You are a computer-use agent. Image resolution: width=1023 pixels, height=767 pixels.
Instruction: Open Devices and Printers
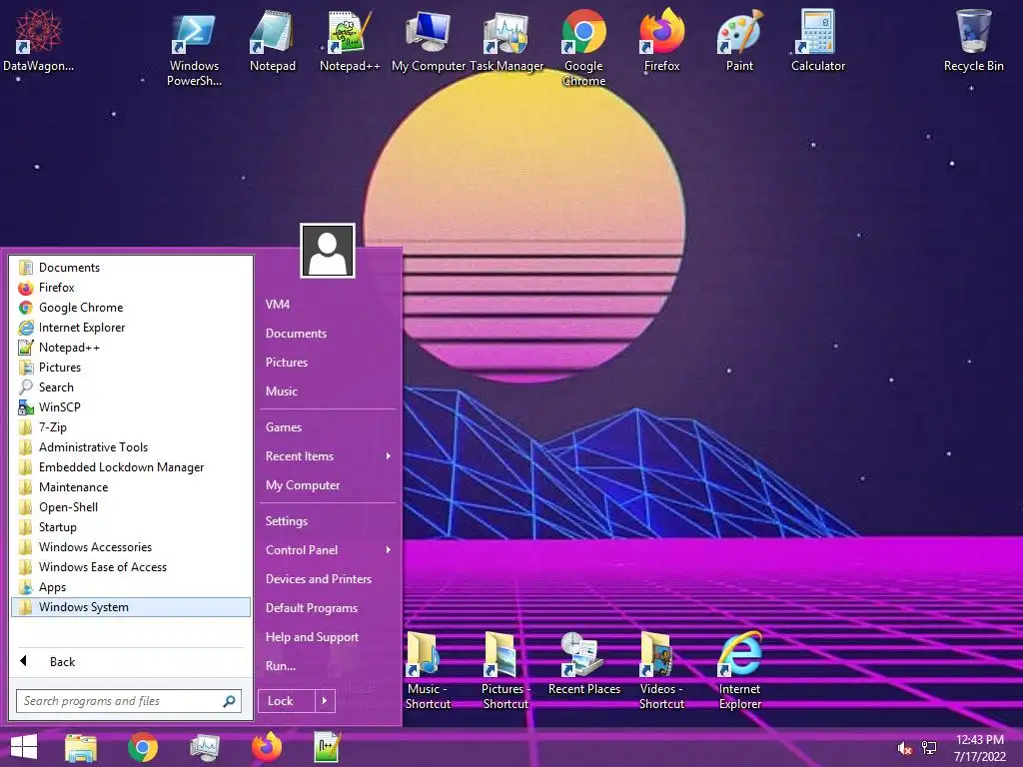tap(328, 579)
